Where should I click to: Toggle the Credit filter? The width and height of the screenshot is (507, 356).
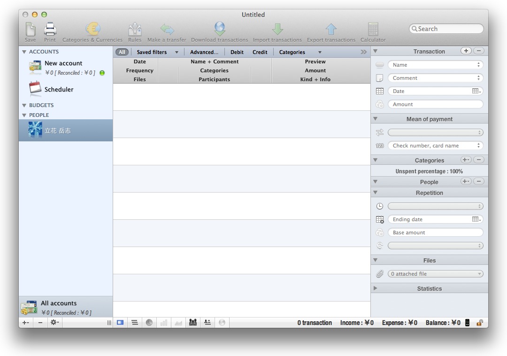click(x=260, y=52)
